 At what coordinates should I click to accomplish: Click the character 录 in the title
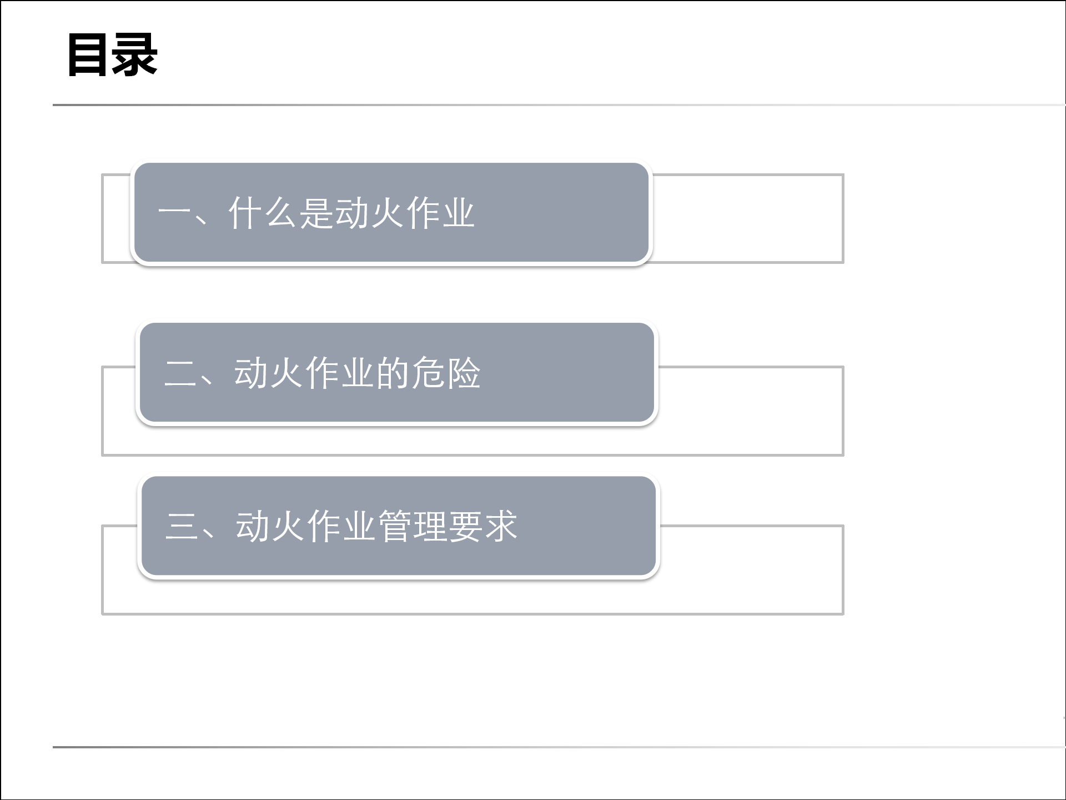point(134,55)
